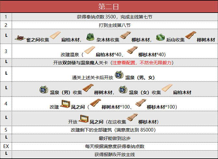Click the 柳杉木材*100 icon
Image resolution: width=218 pixels, height=159 pixels.
141,102
